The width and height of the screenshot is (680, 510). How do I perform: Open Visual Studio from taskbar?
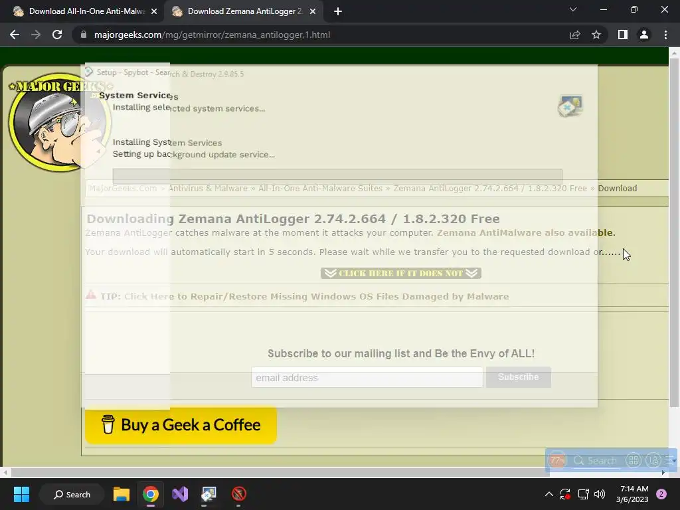coord(180,494)
